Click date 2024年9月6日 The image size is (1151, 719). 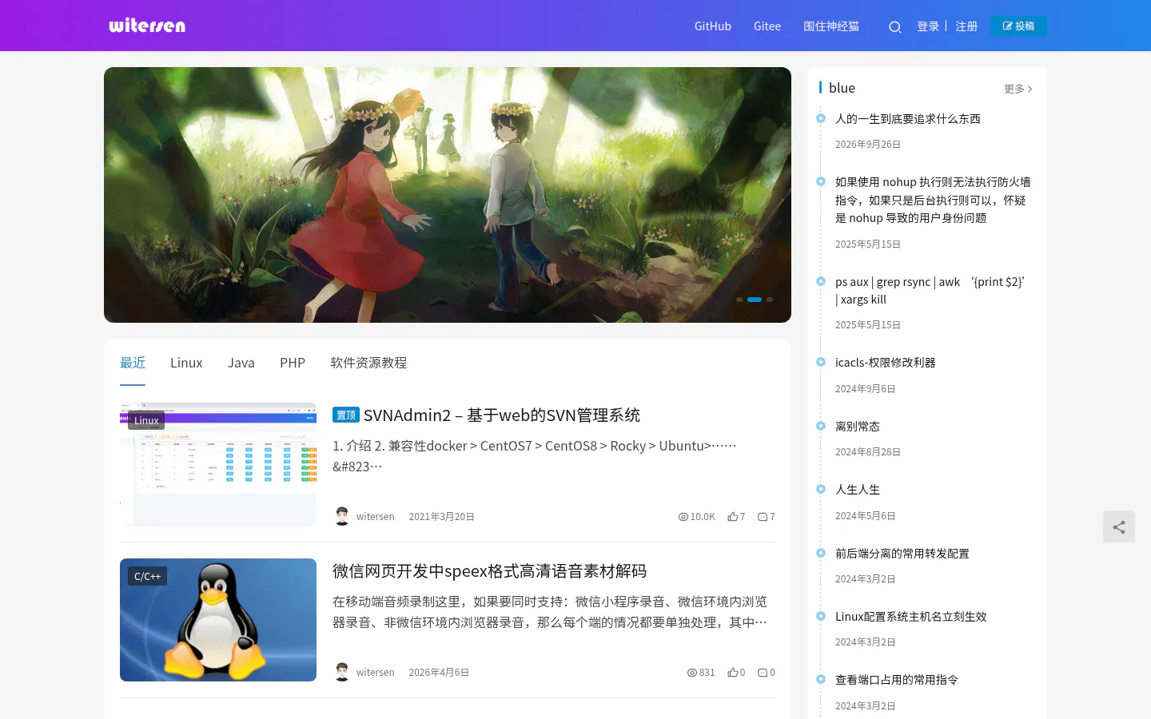(x=866, y=389)
